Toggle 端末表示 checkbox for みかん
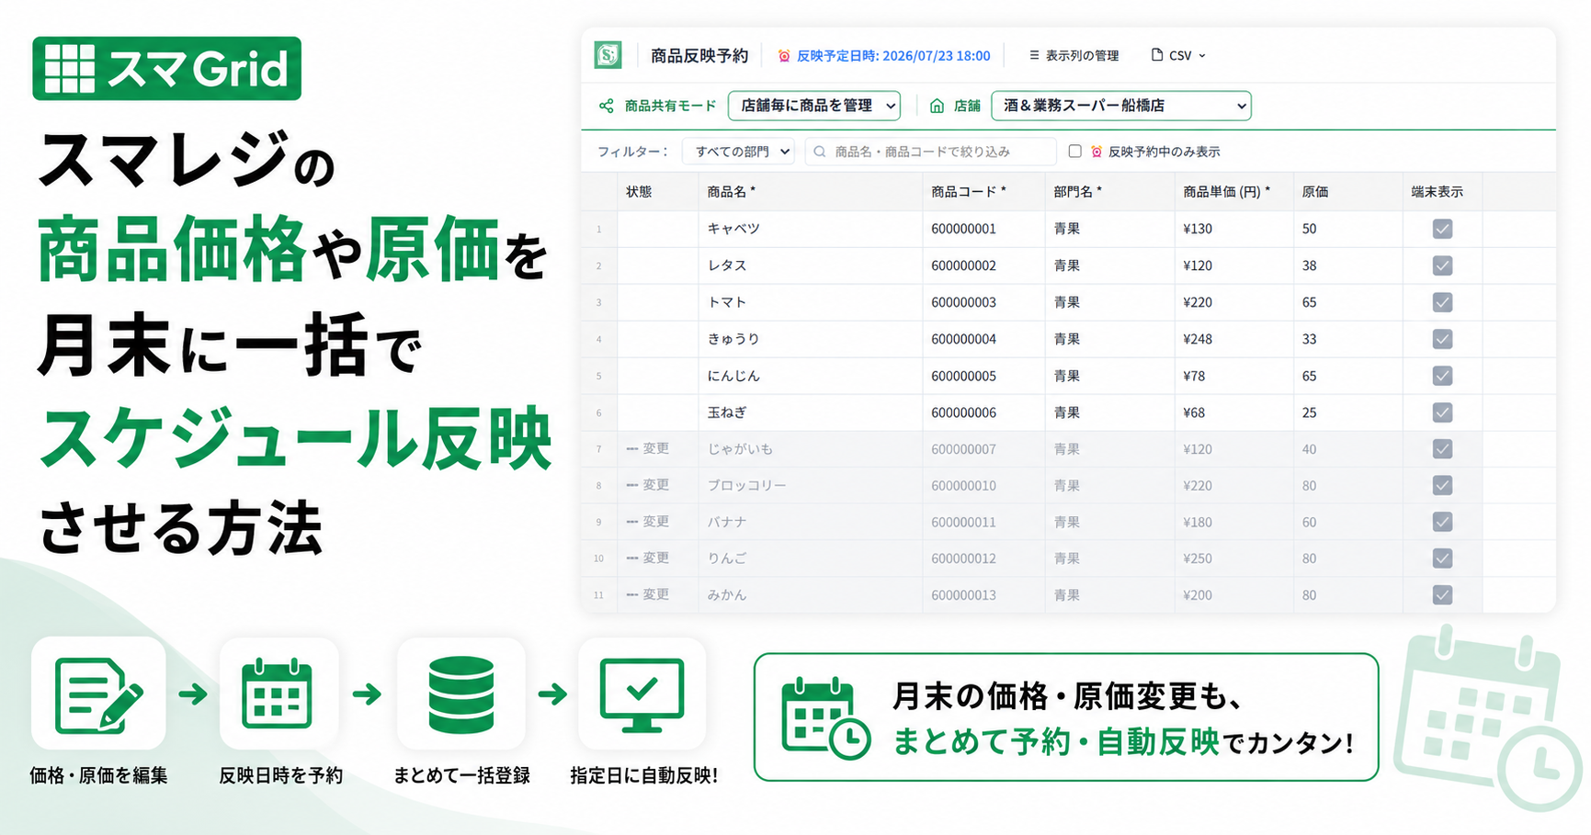The width and height of the screenshot is (1591, 835). pyautogui.click(x=1442, y=595)
